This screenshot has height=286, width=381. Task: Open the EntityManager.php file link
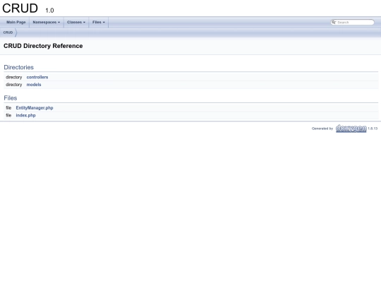(x=35, y=108)
